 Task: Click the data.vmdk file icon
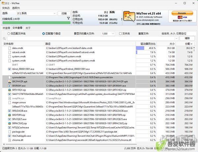[x=10, y=48]
